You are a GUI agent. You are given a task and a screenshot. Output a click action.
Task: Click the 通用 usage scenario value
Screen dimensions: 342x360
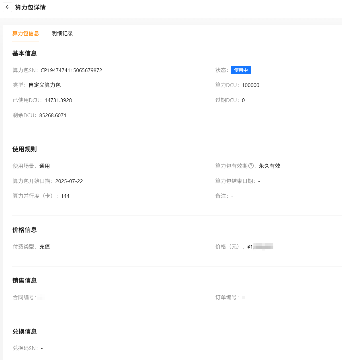pos(44,166)
